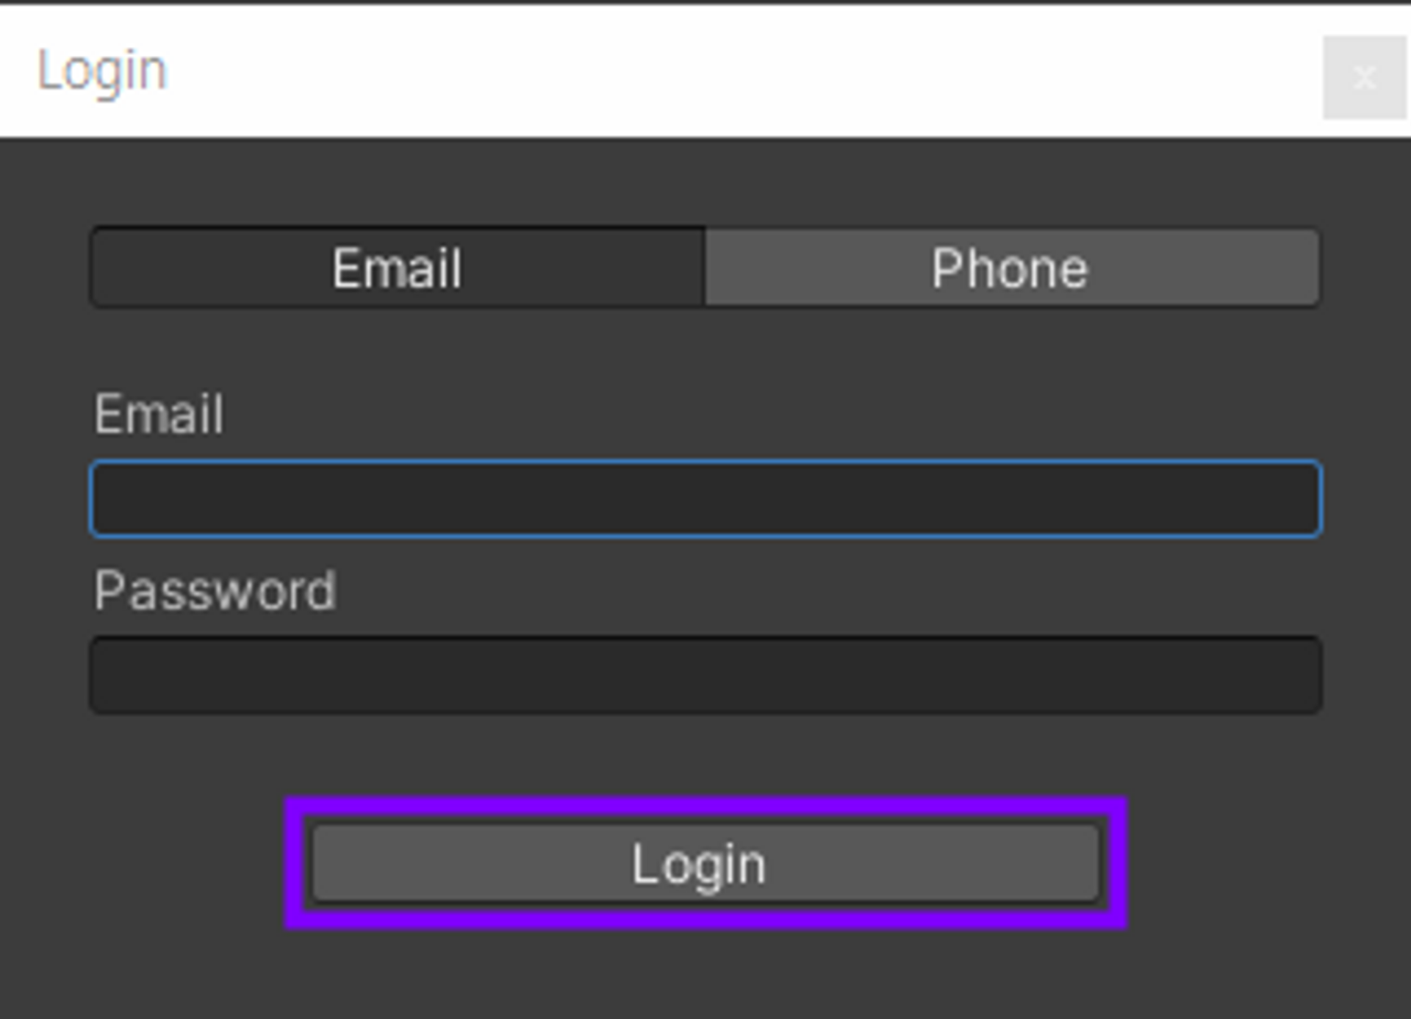The image size is (1411, 1019).
Task: Open the Email segment of the login switcher
Action: coord(398,268)
